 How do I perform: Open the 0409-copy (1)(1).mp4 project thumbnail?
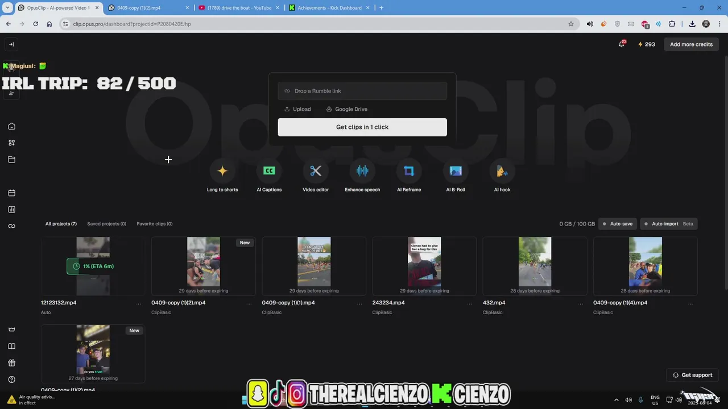(x=314, y=266)
